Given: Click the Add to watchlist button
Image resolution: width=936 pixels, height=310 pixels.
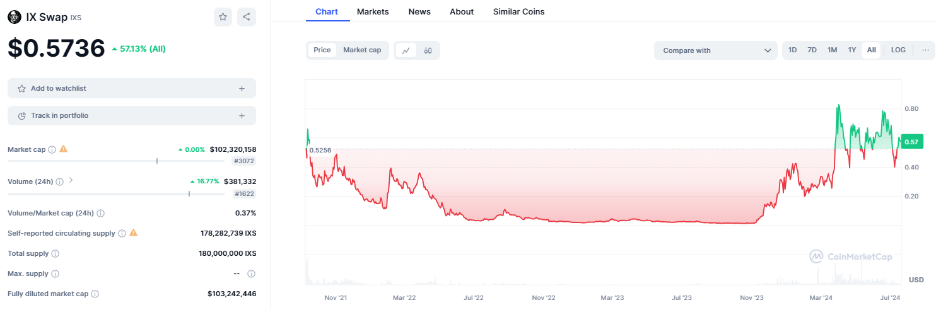Looking at the screenshot, I should [x=132, y=88].
